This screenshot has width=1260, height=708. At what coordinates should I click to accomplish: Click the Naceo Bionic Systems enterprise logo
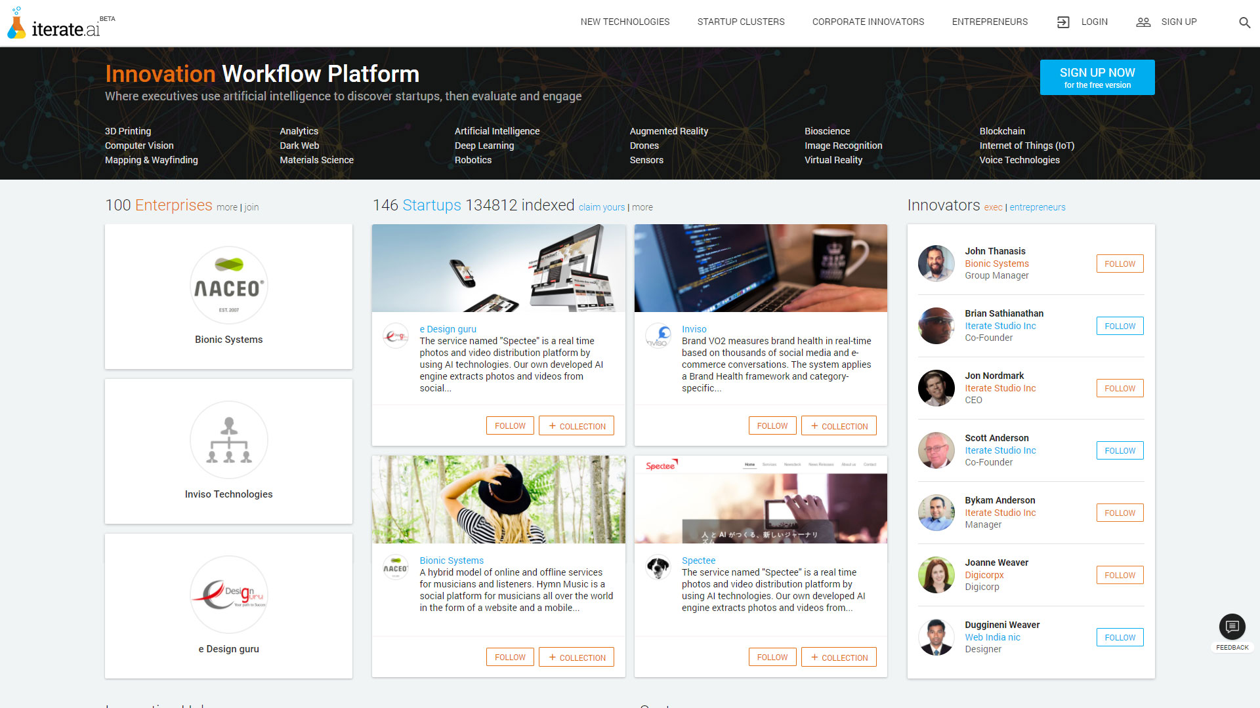[228, 285]
